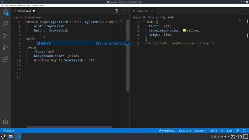
Task: Click 'float: left;' in mixin.css
Action: 160,26
